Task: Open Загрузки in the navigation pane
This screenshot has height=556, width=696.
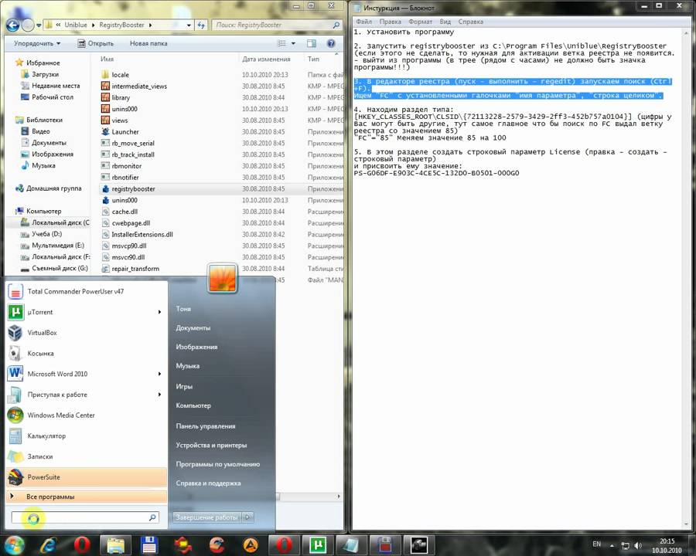Action: [x=45, y=74]
